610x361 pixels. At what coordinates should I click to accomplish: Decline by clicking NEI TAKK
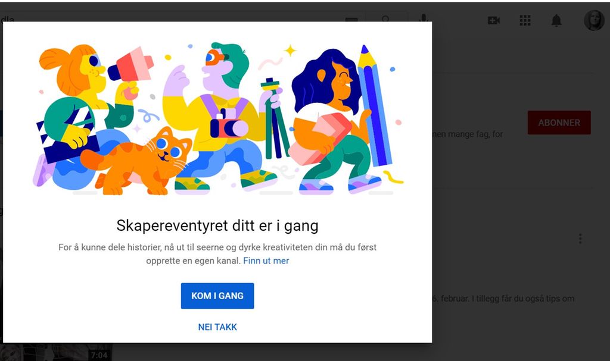click(x=217, y=327)
